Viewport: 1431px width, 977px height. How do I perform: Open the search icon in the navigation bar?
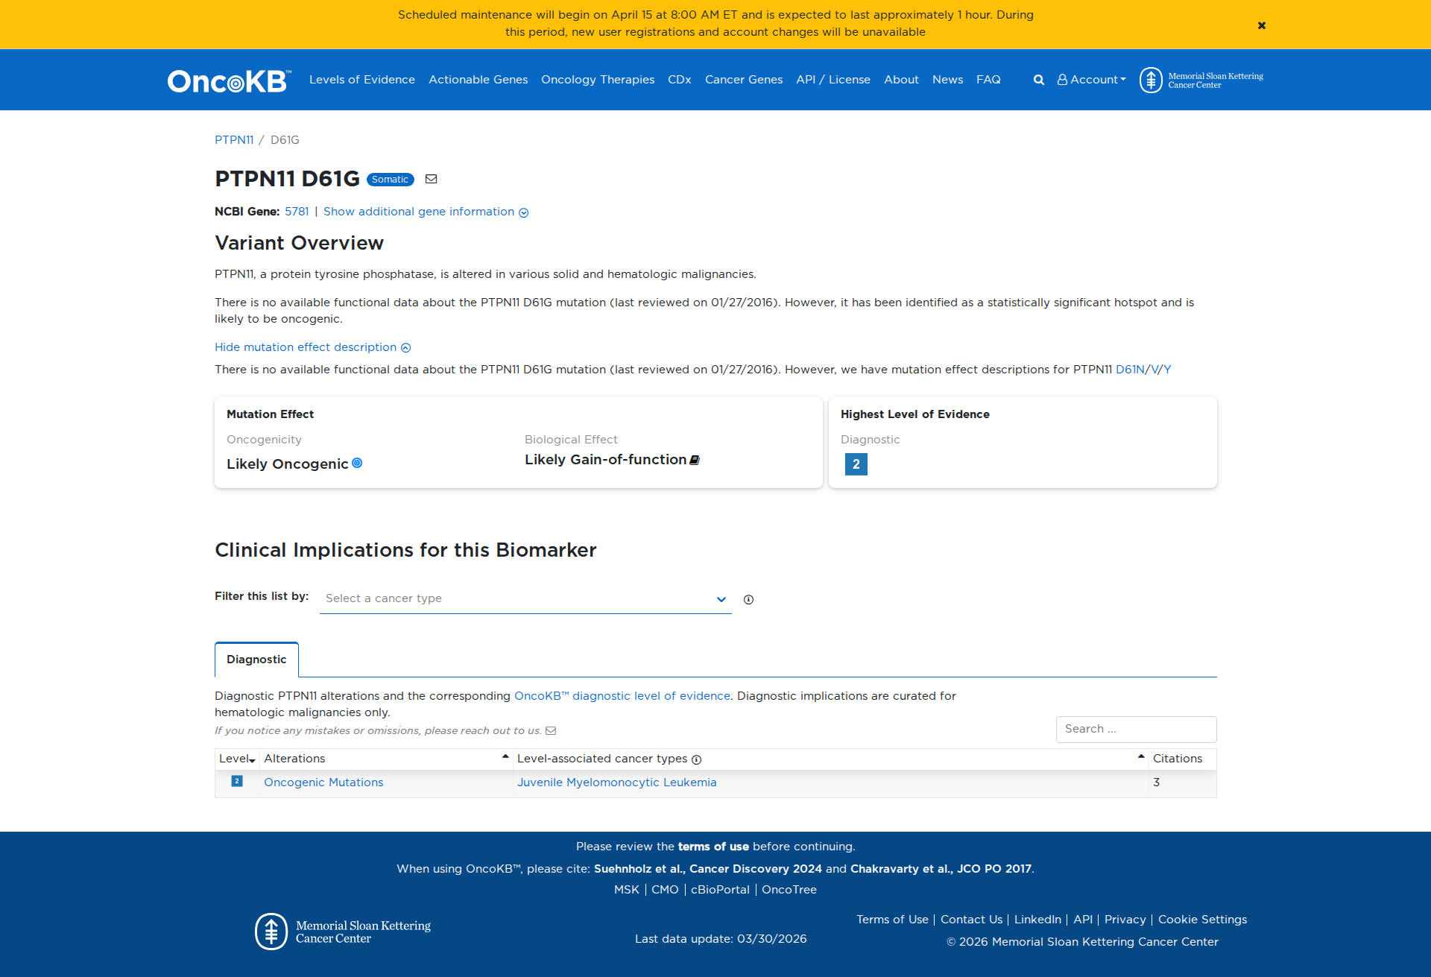coord(1038,80)
